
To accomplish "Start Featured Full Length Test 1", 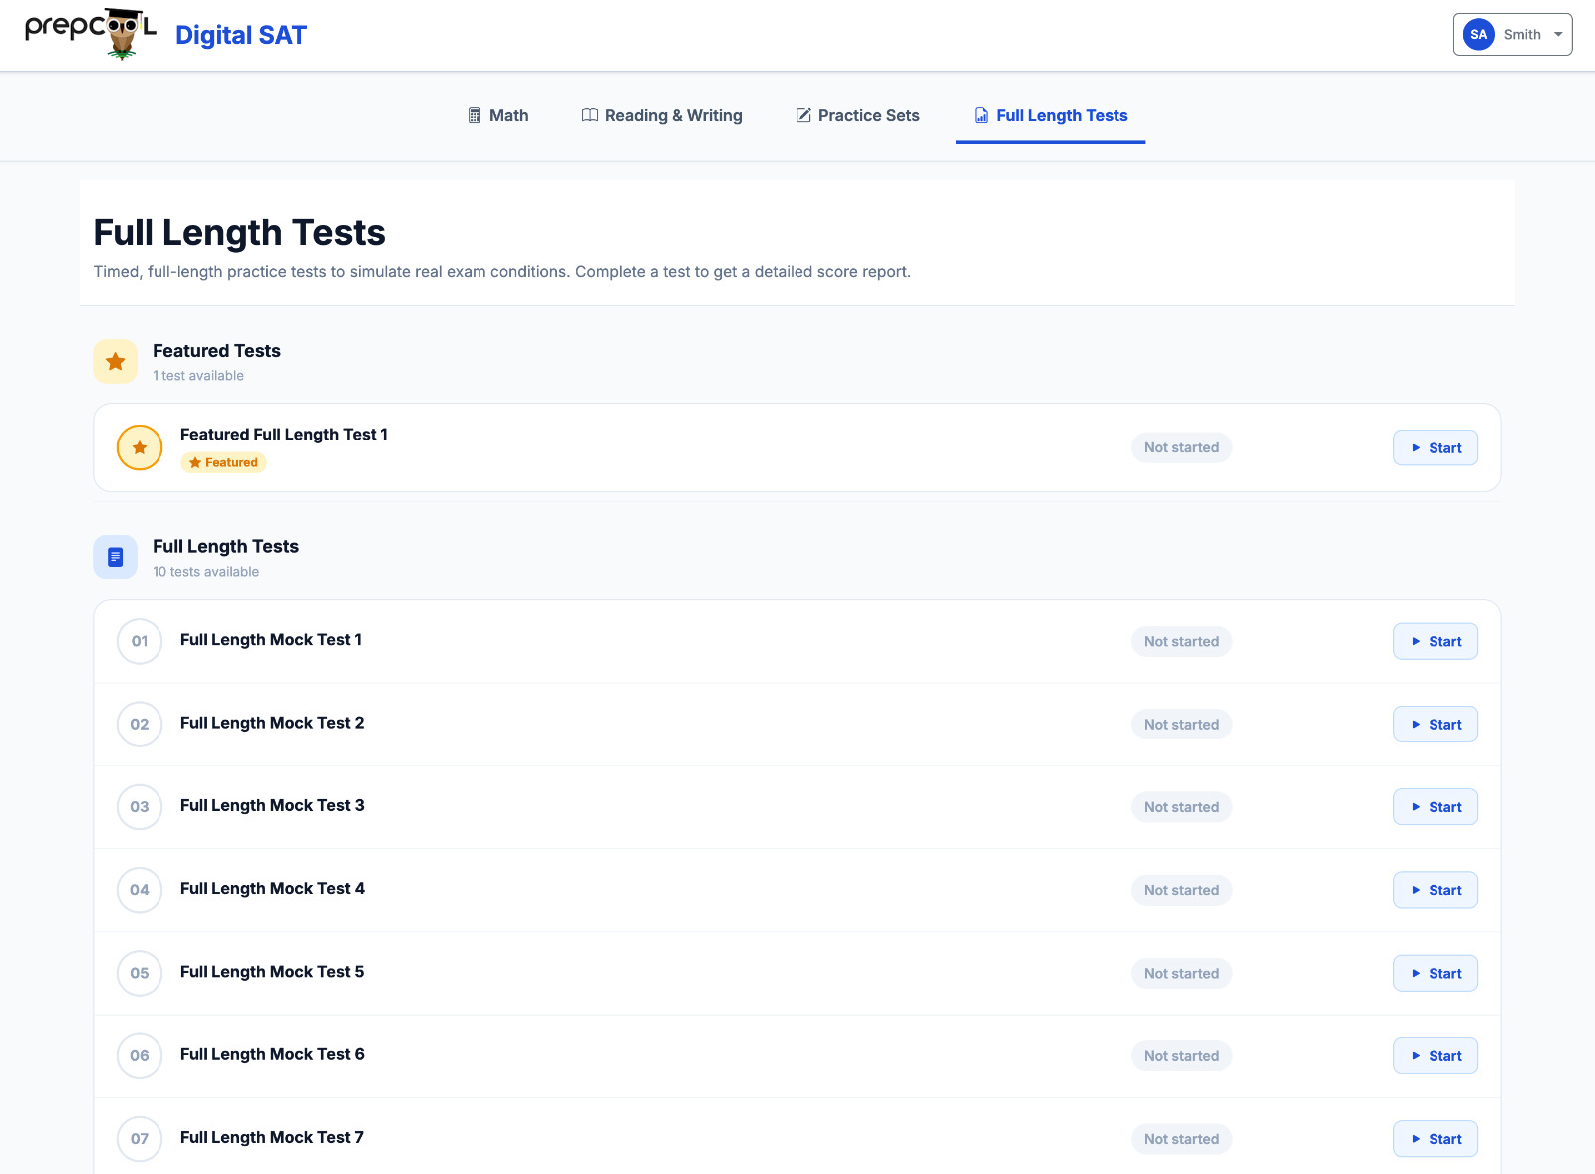I will pos(1435,447).
